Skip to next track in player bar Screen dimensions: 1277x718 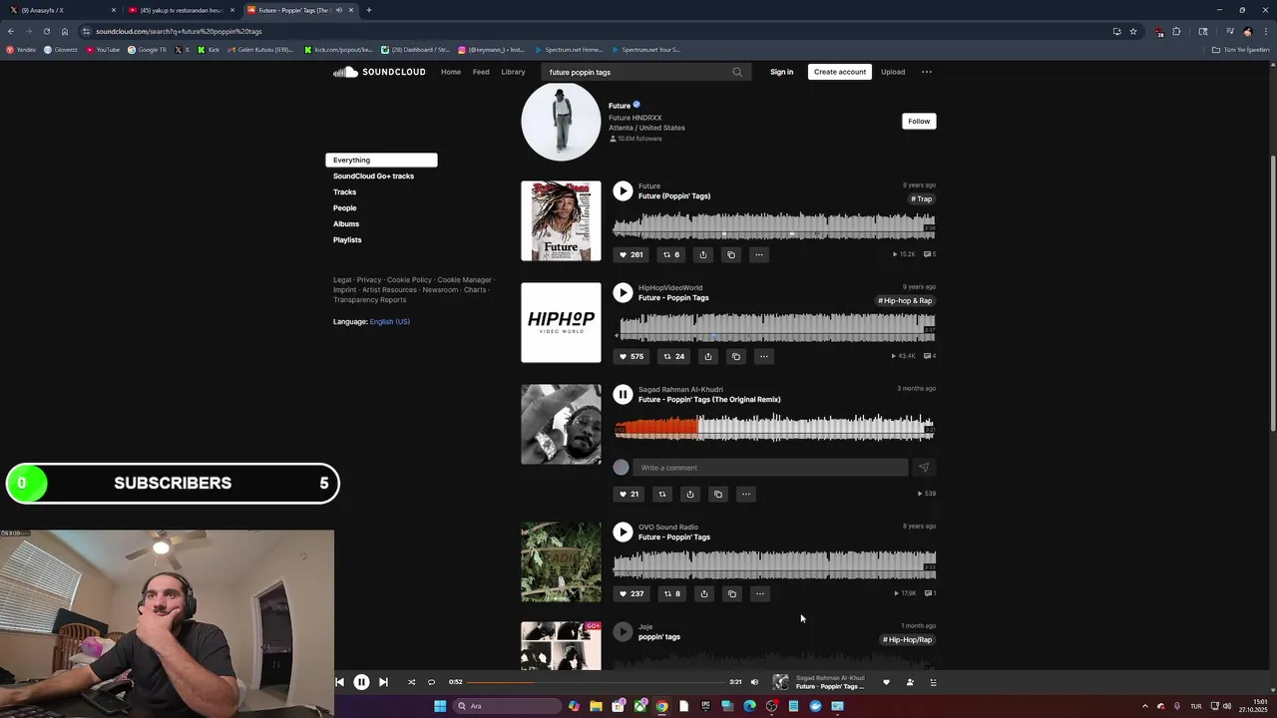(x=383, y=682)
